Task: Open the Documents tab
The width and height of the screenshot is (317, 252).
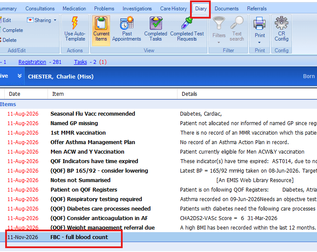Action: click(x=226, y=9)
